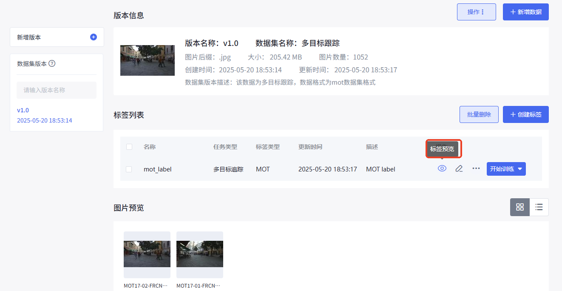Click the MOT label description cell

point(380,169)
